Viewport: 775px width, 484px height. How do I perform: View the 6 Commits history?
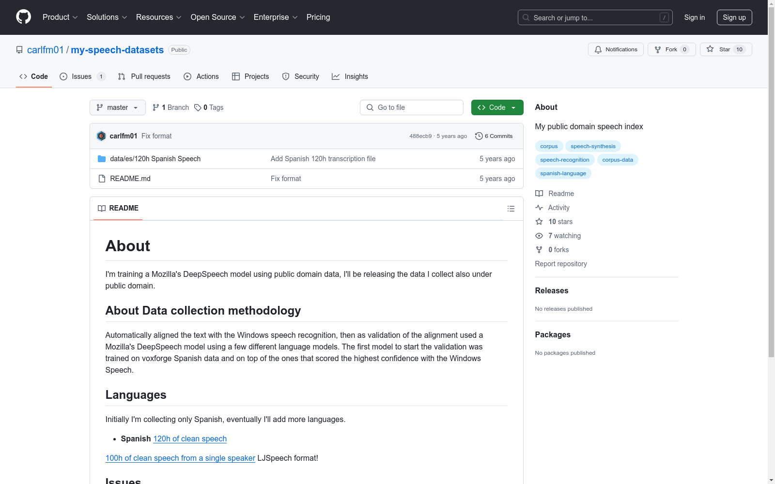(x=494, y=136)
